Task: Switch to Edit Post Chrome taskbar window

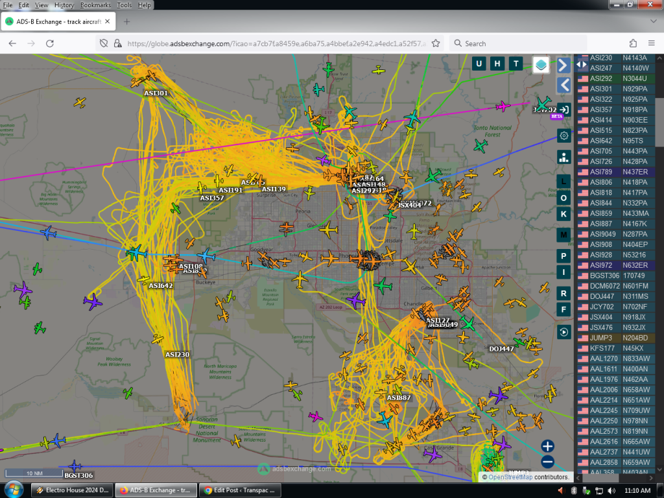Action: point(240,490)
